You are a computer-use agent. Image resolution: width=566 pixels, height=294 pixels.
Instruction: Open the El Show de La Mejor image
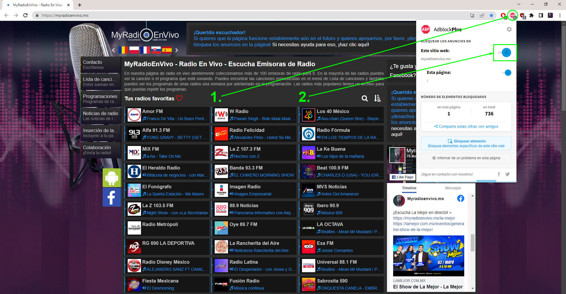click(x=429, y=256)
